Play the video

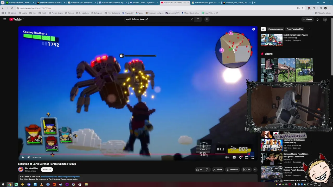pyautogui.click(x=23, y=157)
